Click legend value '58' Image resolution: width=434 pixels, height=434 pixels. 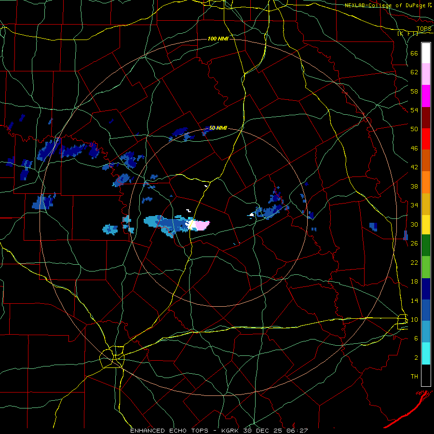pyautogui.click(x=414, y=91)
